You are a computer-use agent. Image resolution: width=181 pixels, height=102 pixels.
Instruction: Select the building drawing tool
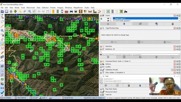2,57
